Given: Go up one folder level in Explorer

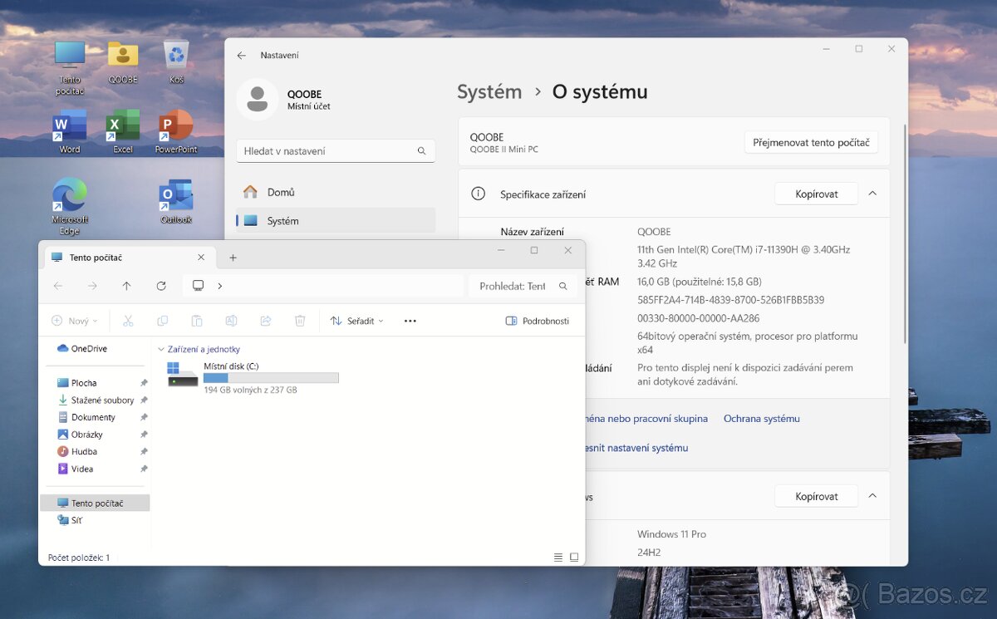Looking at the screenshot, I should [x=126, y=286].
